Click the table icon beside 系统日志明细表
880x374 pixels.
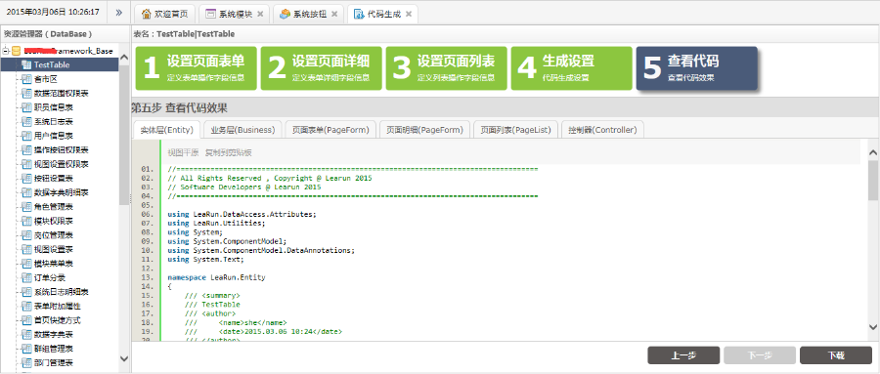coord(25,292)
